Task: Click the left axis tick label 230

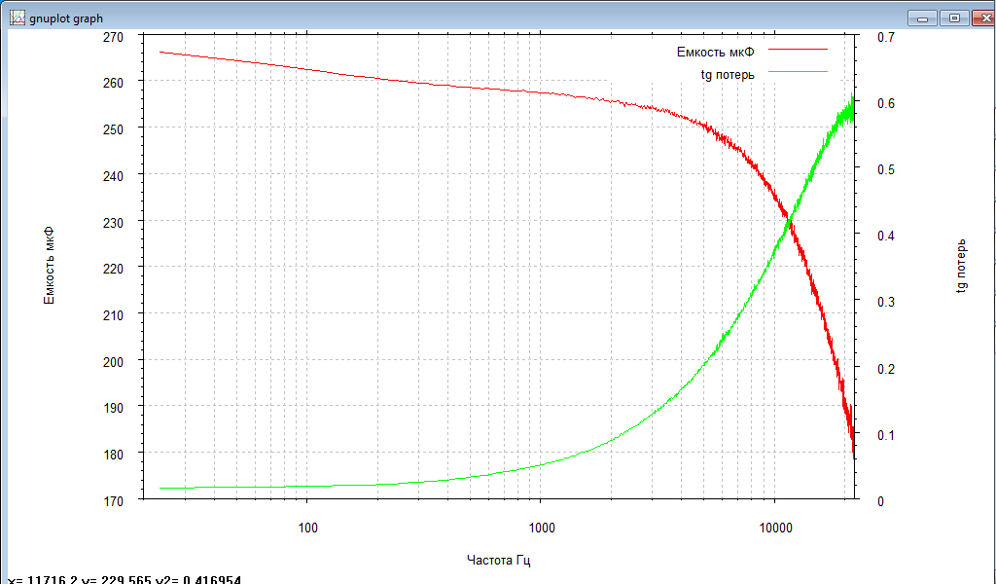Action: [113, 223]
